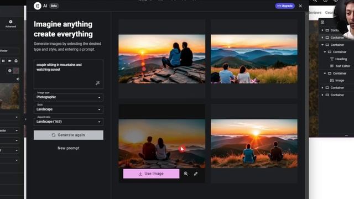Click the Generate again button
This screenshot has height=199, width=354.
coord(69,135)
